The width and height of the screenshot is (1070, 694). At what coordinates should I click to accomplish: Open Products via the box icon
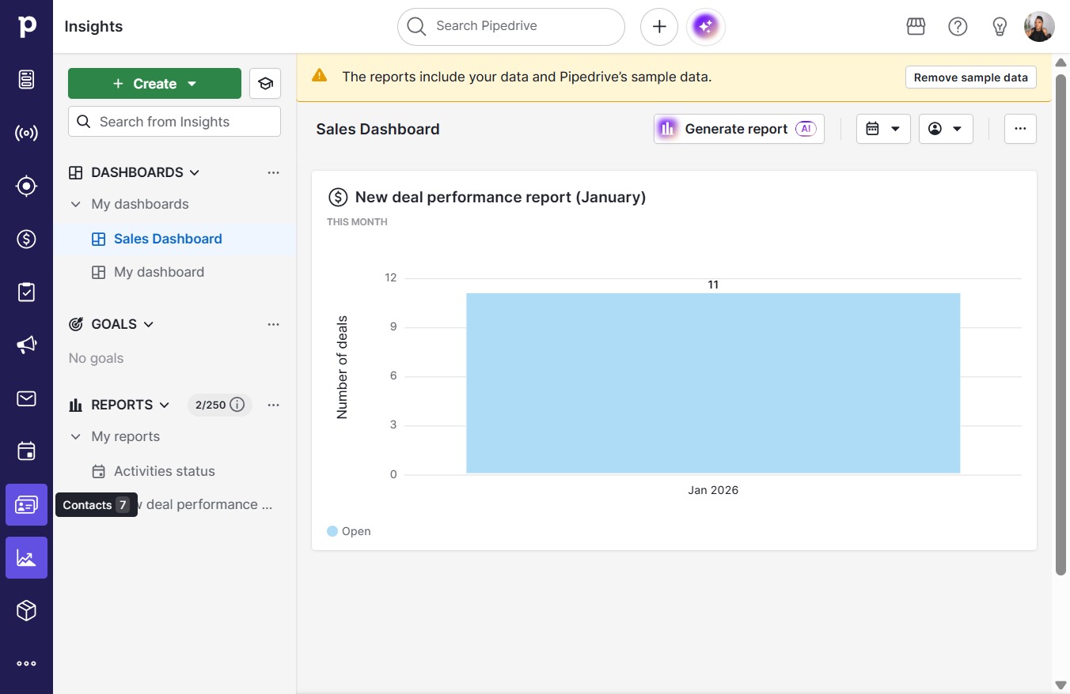(x=27, y=610)
